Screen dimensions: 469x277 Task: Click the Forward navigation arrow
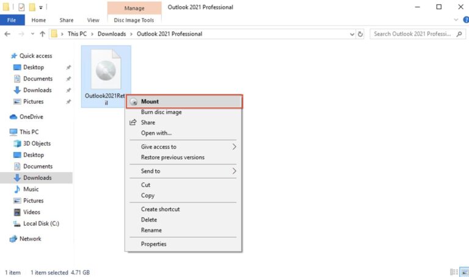tap(21, 34)
